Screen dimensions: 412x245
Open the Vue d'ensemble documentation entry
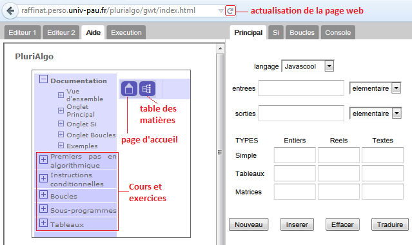[84, 95]
